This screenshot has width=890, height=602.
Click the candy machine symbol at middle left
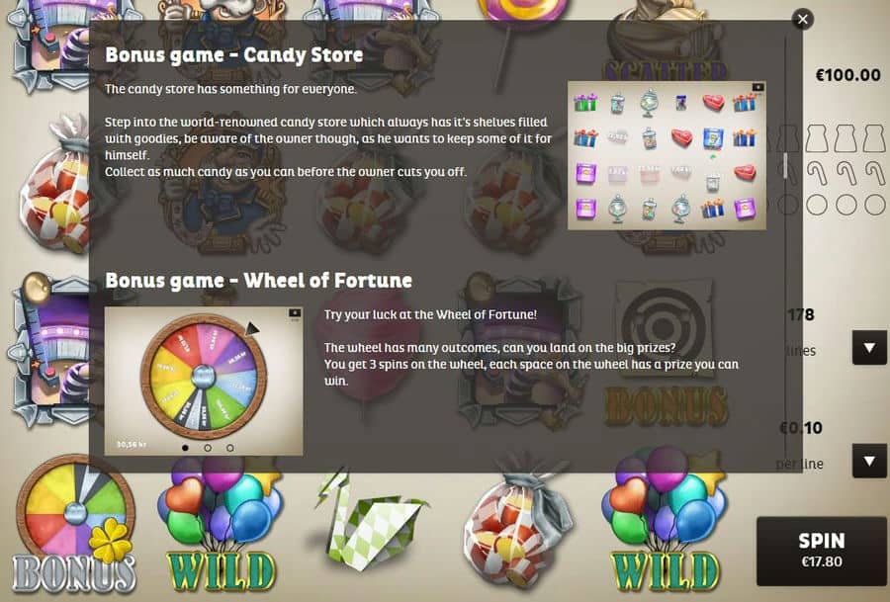50,352
